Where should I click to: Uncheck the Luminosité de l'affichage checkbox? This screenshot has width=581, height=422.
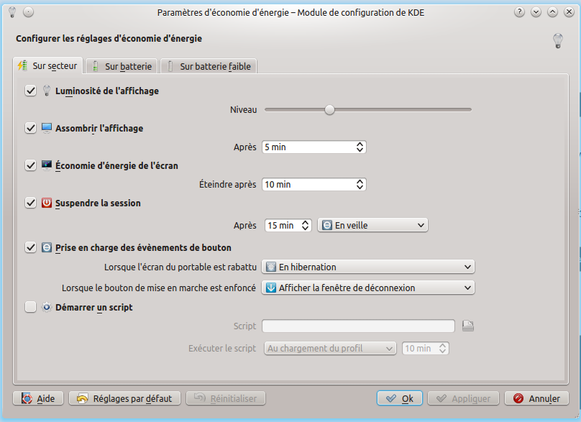click(x=30, y=91)
